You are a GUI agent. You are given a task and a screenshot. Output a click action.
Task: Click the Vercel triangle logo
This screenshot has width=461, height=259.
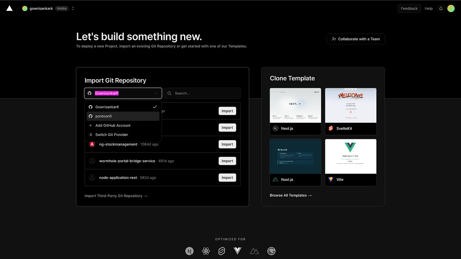9,8
